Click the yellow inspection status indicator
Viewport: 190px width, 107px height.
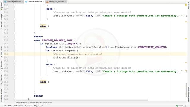[186, 5]
